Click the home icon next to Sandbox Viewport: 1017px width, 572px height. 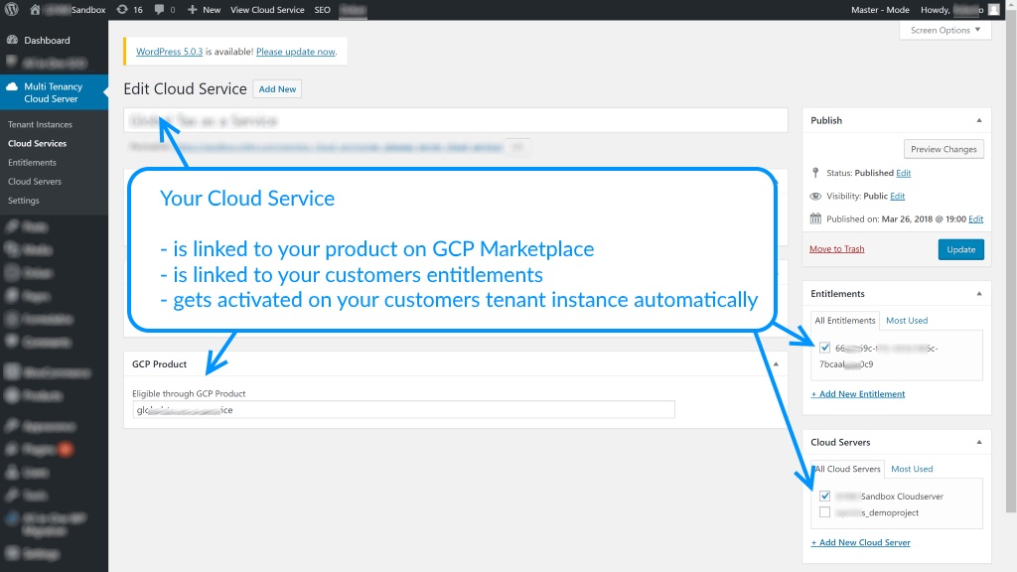35,10
